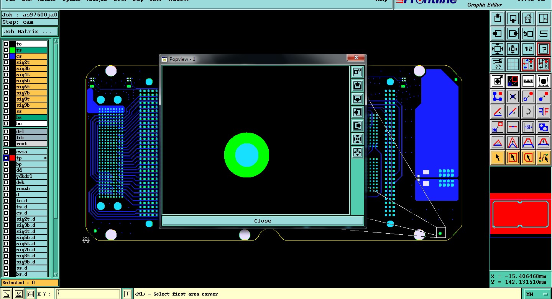Viewport: 552px width, 299px height.
Task: Open the Job Matrix button
Action: pyautogui.click(x=30, y=32)
